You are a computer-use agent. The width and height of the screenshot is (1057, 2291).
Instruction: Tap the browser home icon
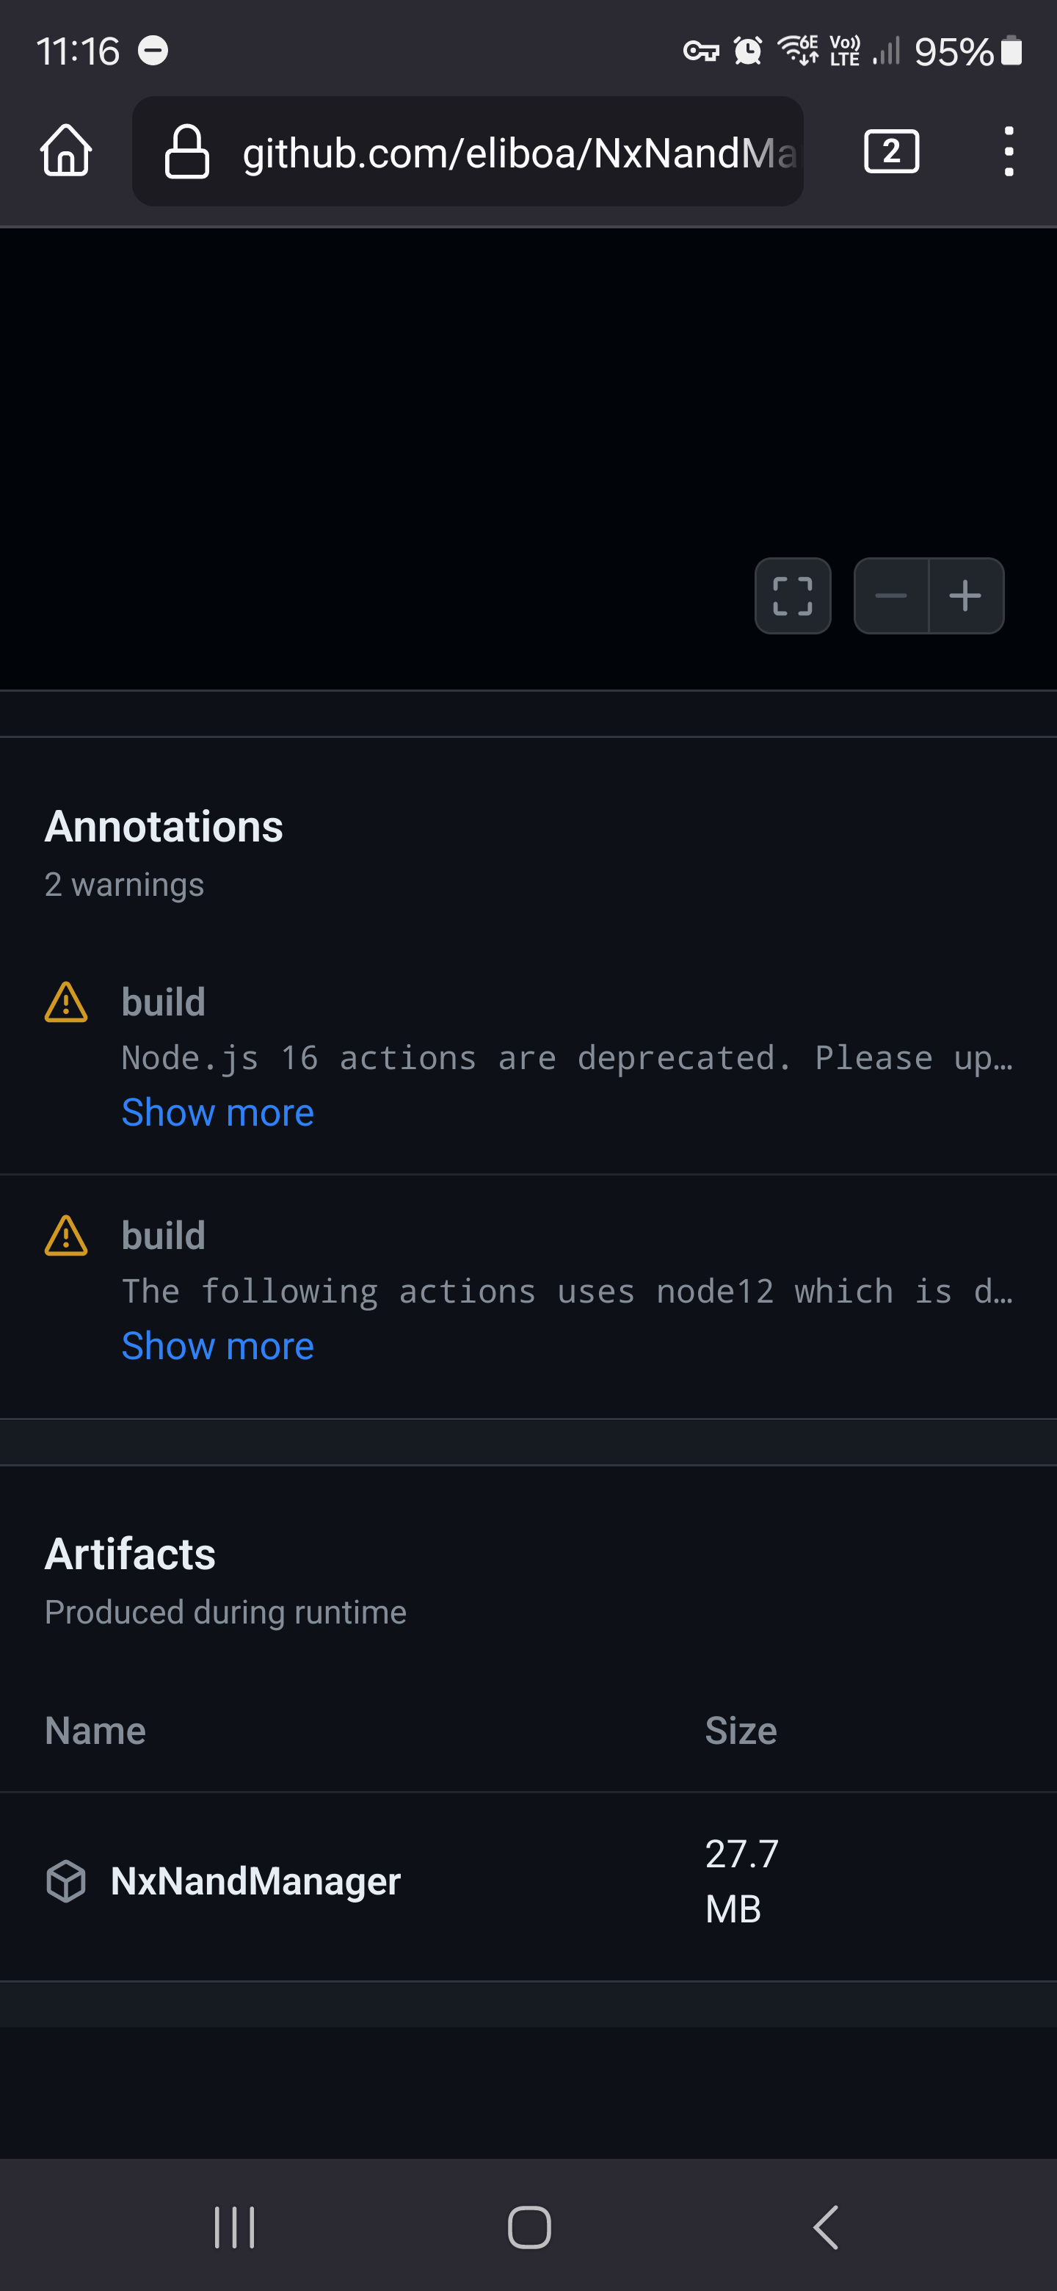click(x=66, y=151)
